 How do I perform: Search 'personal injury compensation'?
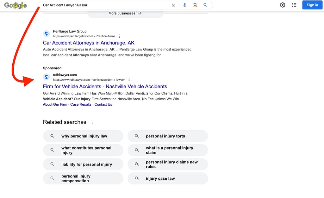(83, 178)
